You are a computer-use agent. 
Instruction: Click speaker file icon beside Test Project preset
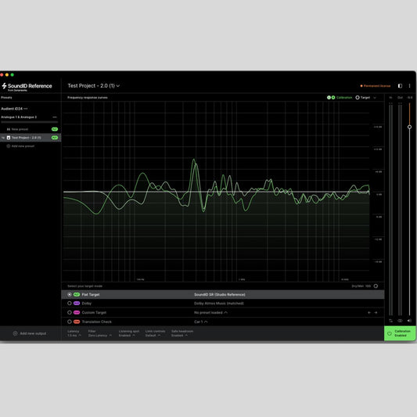click(9, 138)
